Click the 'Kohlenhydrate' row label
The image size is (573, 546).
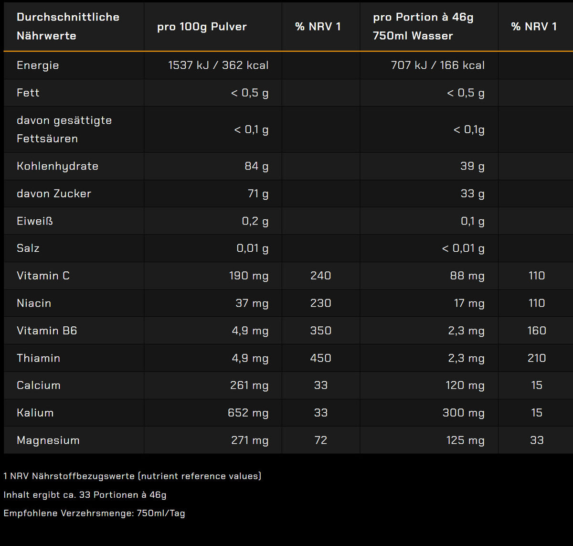tap(58, 166)
